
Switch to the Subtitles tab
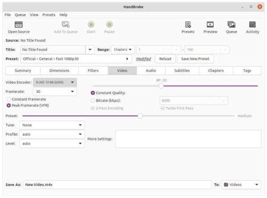pyautogui.click(x=182, y=70)
